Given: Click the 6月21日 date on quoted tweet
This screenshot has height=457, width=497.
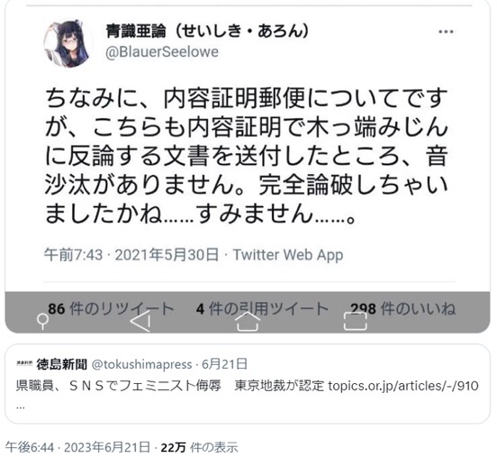Looking at the screenshot, I should 224,364.
